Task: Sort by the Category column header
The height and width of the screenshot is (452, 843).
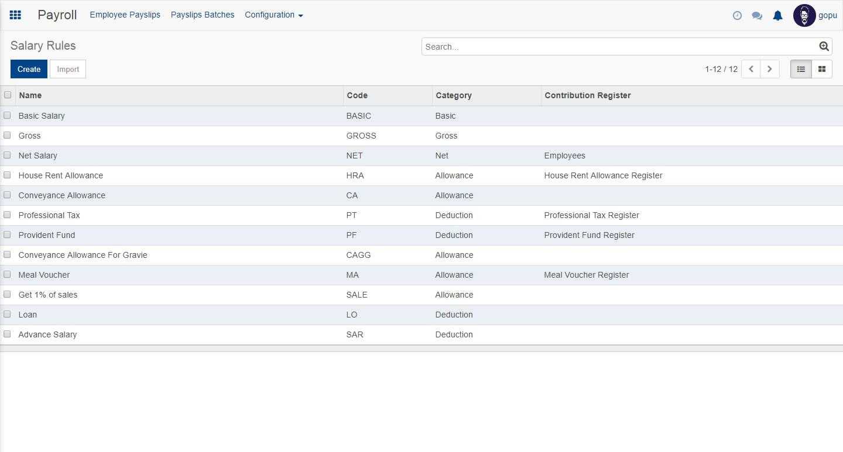Action: point(454,95)
